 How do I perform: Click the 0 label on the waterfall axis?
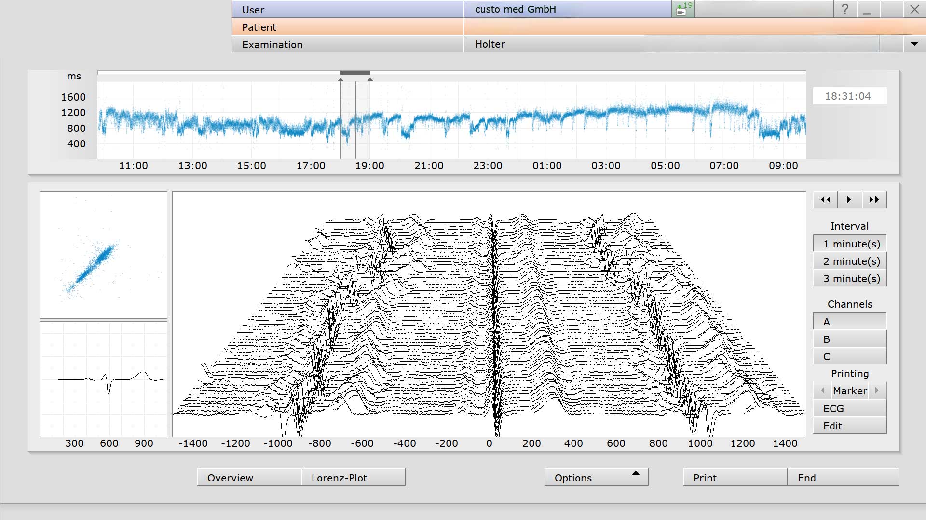point(489,443)
